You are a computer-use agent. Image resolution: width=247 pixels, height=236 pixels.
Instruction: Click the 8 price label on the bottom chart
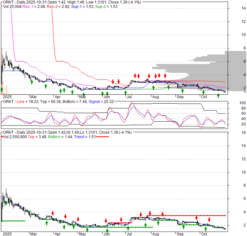point(245,185)
